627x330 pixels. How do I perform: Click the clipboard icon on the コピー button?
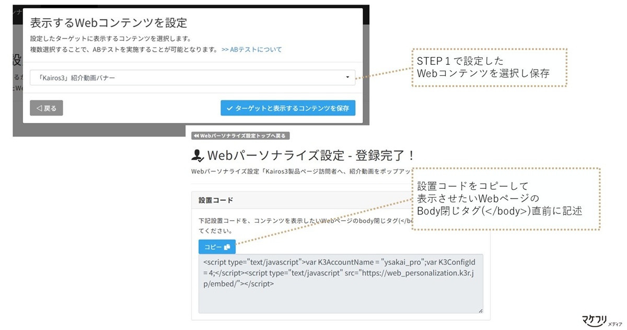227,247
